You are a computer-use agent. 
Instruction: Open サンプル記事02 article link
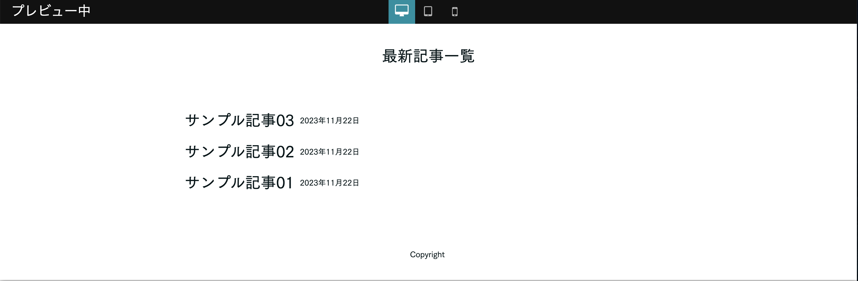click(239, 152)
